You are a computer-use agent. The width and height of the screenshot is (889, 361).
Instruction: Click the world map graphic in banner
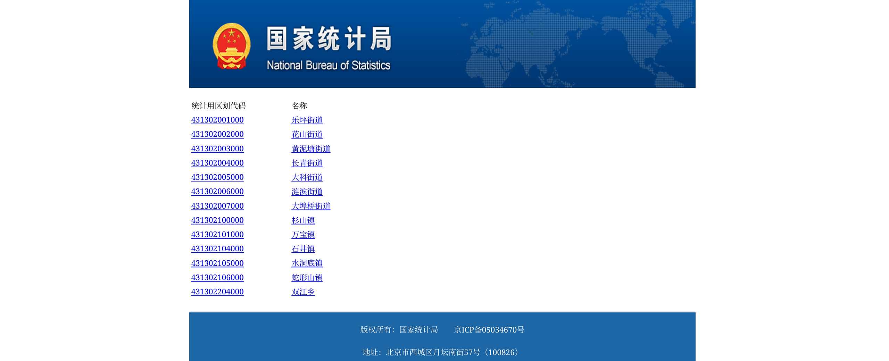coord(576,45)
